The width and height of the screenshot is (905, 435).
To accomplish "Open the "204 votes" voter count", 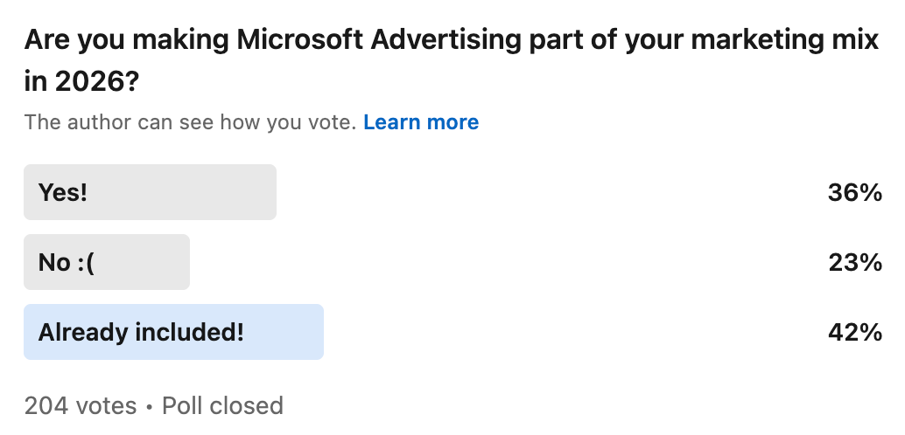I will click(x=81, y=405).
